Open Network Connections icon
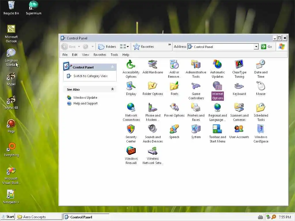Screen dimensions: 295x221 tap(131, 112)
